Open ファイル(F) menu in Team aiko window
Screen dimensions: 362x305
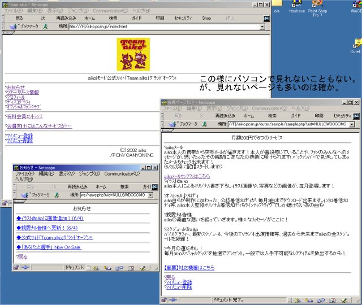coord(13,11)
